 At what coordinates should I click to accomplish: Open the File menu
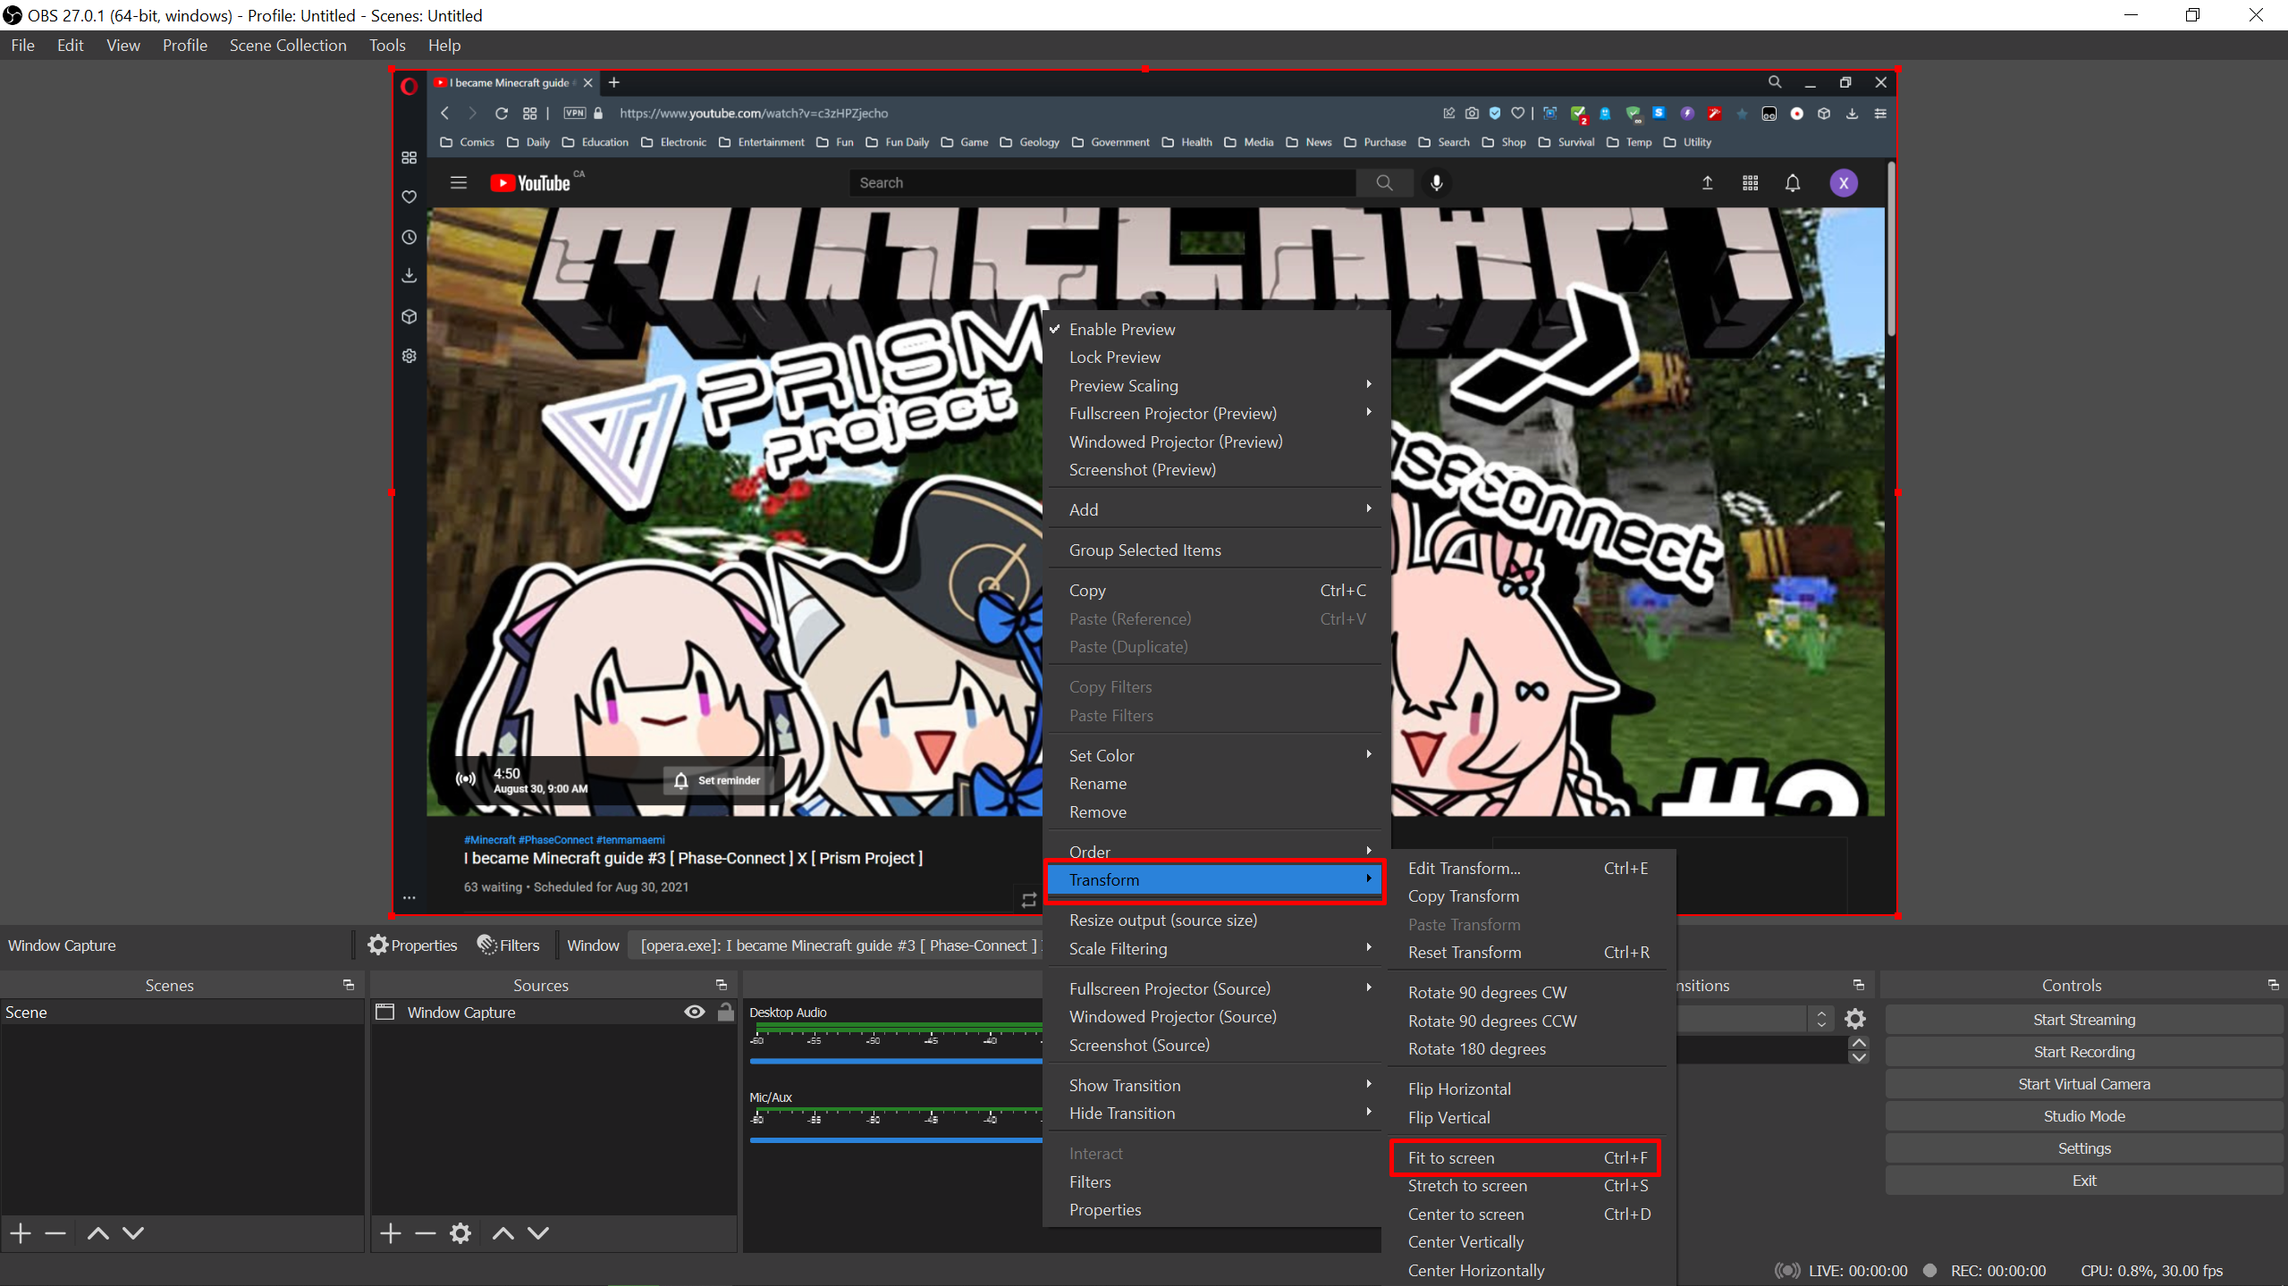click(x=22, y=45)
